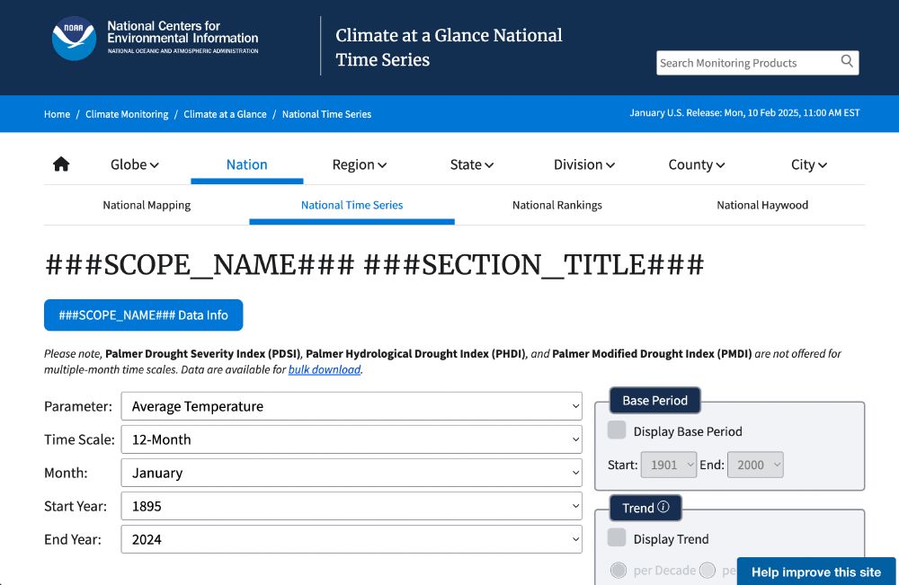
Task: Click the Search Monitoring Products field
Action: [x=744, y=62]
